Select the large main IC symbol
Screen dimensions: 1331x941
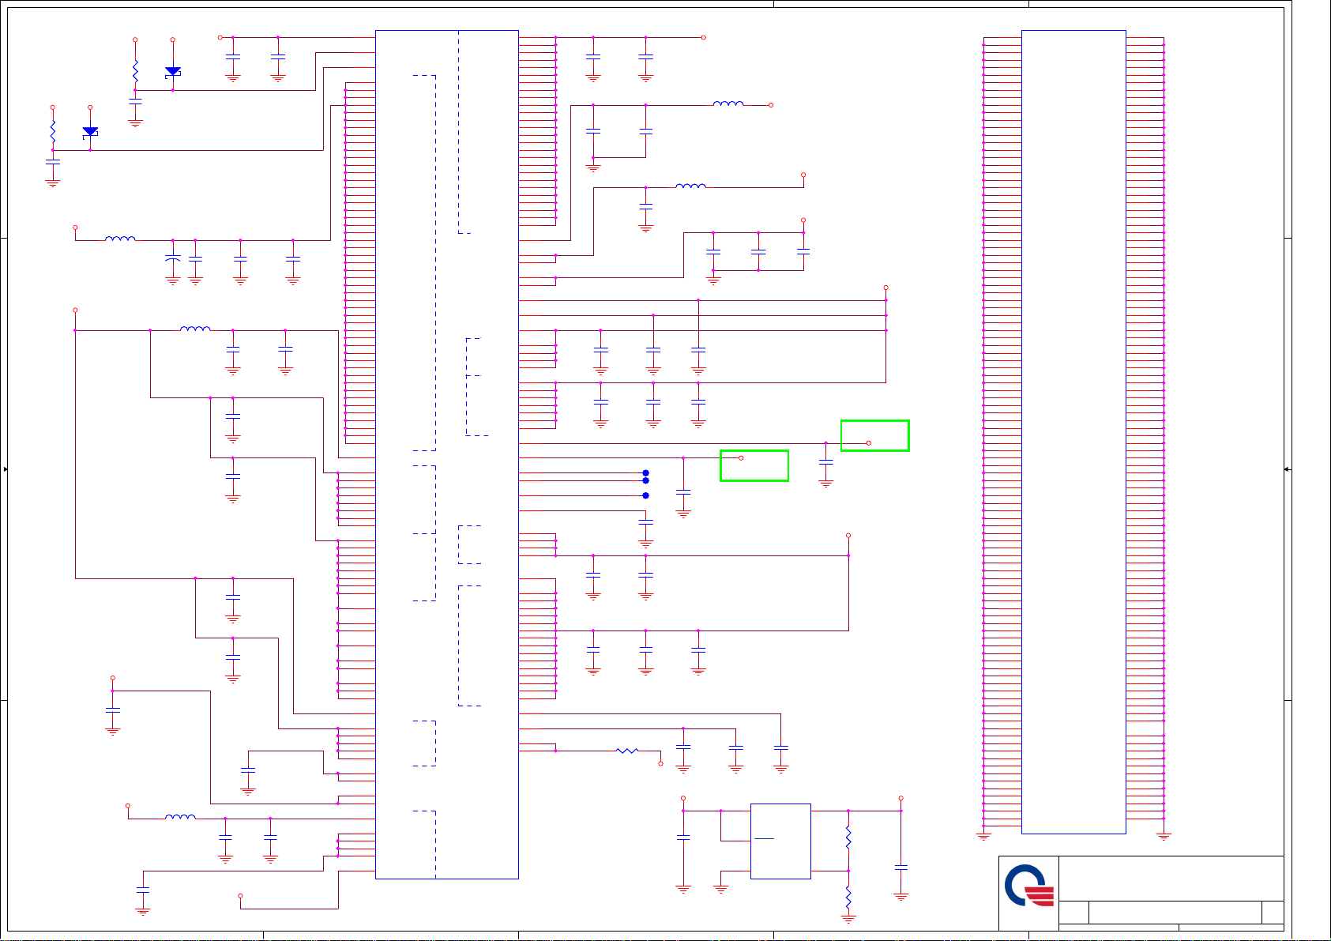(x=447, y=454)
